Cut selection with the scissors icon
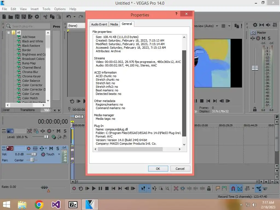The height and width of the screenshot is (210, 280). [46, 17]
